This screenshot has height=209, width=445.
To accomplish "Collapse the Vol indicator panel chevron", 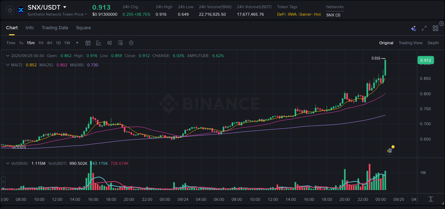I will [8, 163].
